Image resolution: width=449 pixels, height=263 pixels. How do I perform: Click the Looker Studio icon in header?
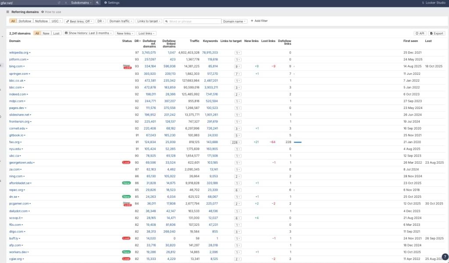tap(423, 3)
